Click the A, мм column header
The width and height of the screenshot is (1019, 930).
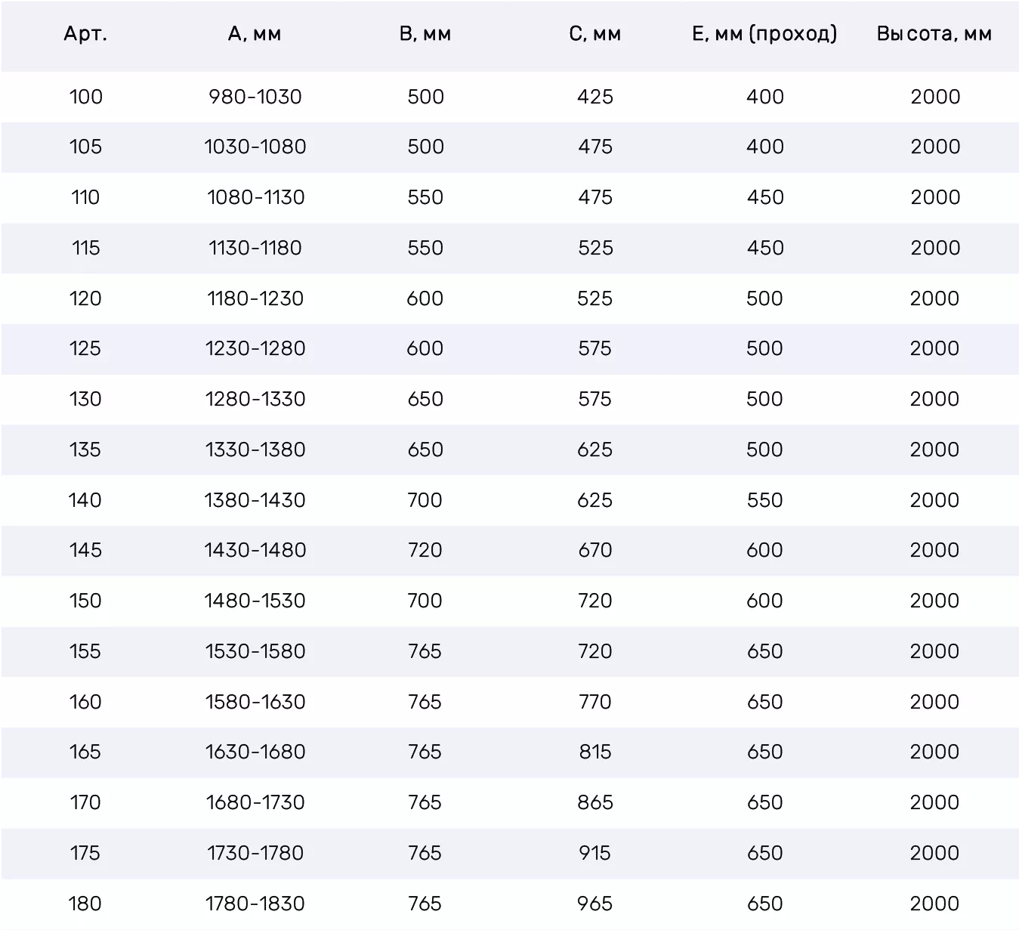(x=255, y=34)
